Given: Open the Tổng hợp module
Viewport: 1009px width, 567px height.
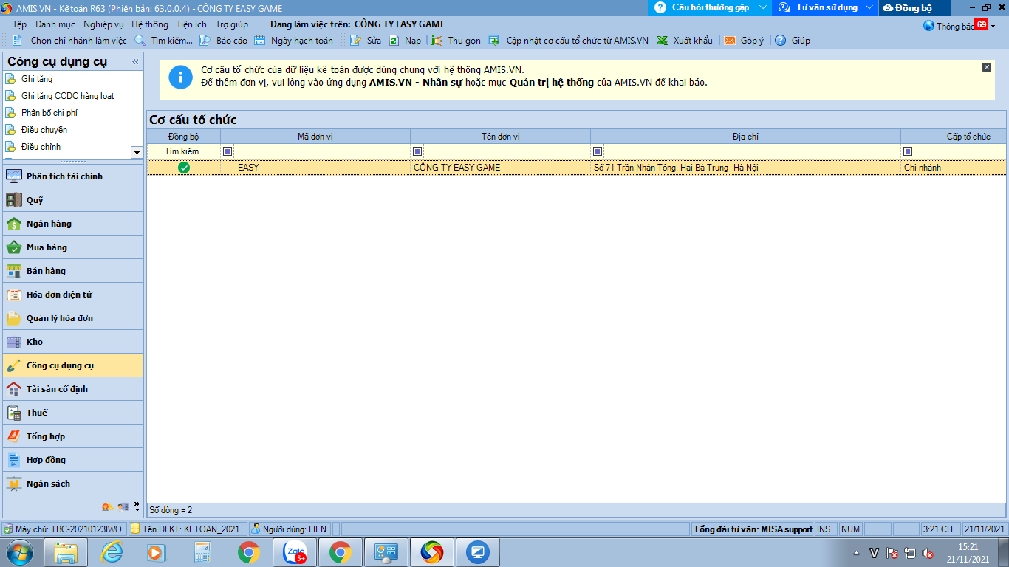Looking at the screenshot, I should pyautogui.click(x=73, y=436).
